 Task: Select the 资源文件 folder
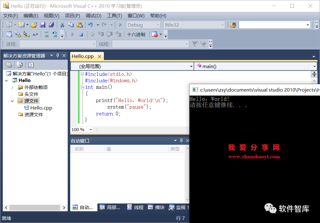click(31, 114)
